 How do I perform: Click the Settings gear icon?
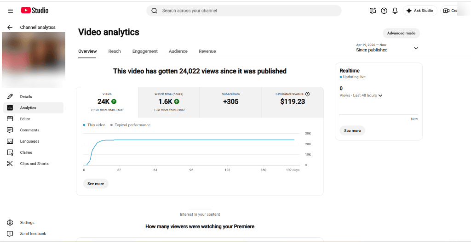coord(10,223)
